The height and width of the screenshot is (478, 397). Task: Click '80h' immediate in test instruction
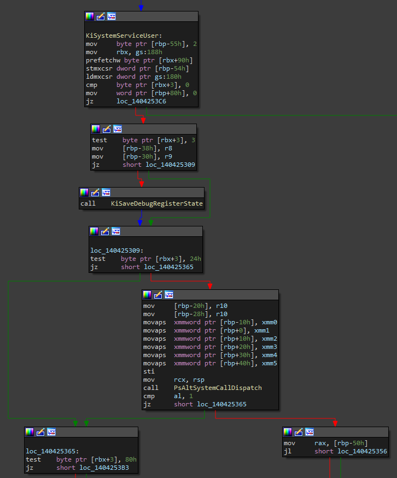coord(131,459)
